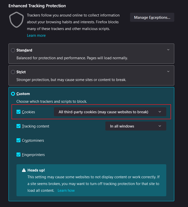Click the Cookies label text
Image resolution: width=188 pixels, height=207 pixels.
28,112
